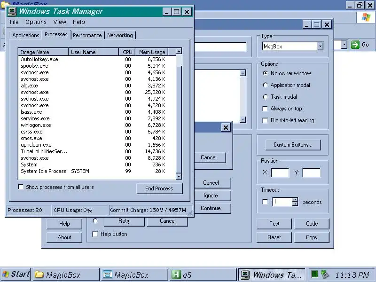376x282 pixels.
Task: Select the alg.exe process row
Action: coord(97,86)
